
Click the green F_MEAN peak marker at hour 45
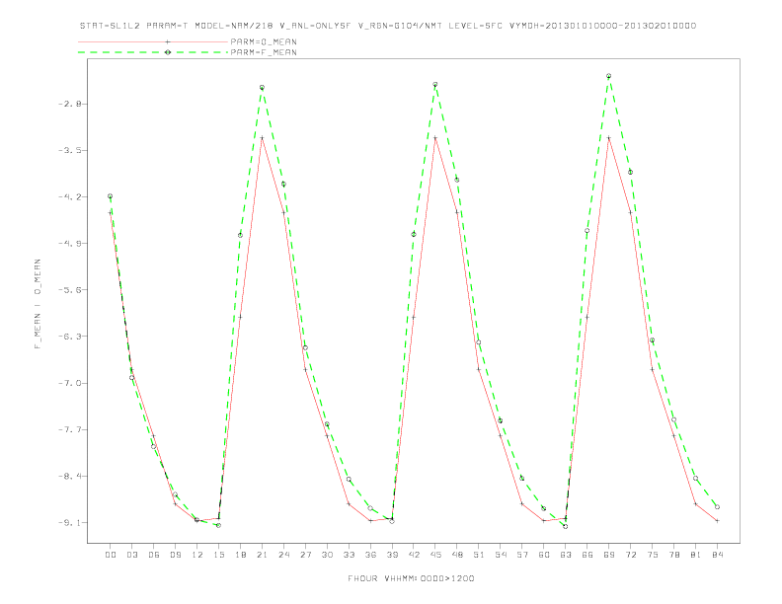click(435, 85)
